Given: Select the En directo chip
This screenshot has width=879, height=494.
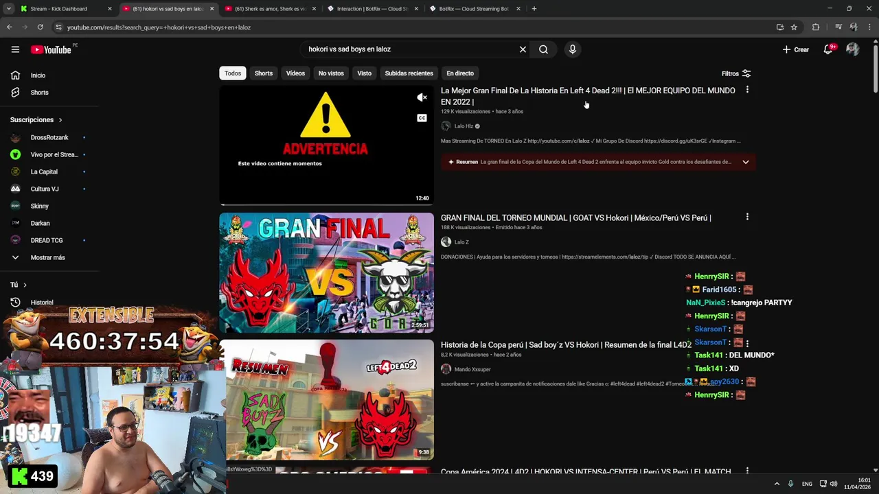Looking at the screenshot, I should coord(460,73).
